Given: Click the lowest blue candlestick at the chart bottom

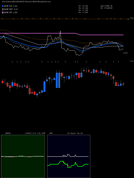Looking at the screenshot, I should click(37, 94).
